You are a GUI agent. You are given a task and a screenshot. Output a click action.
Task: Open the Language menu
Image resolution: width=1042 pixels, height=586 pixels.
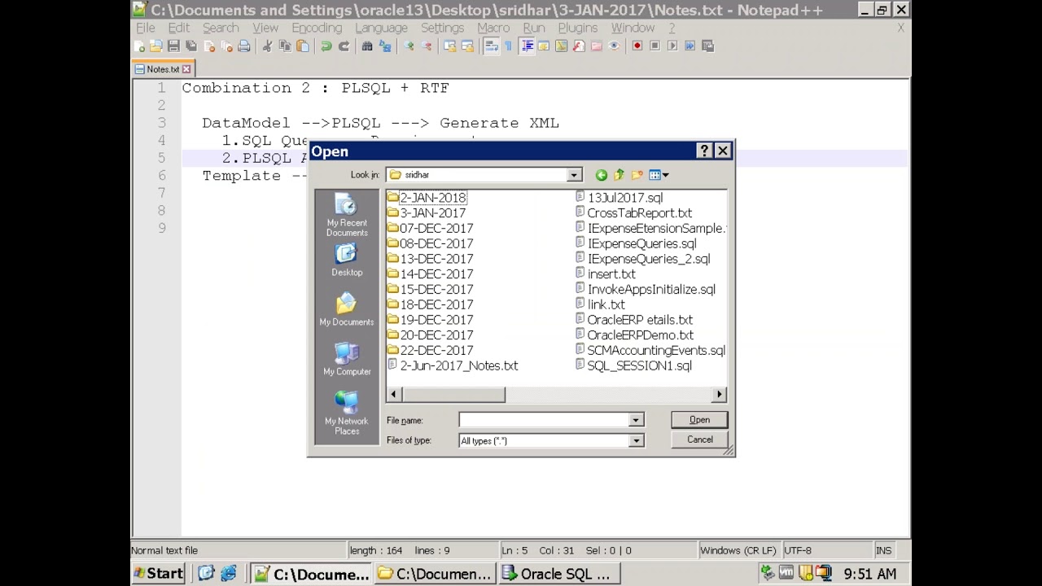point(381,28)
